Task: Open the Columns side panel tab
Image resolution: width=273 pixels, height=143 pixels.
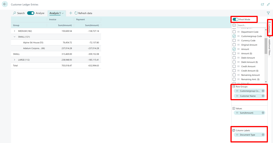Action: point(270,27)
